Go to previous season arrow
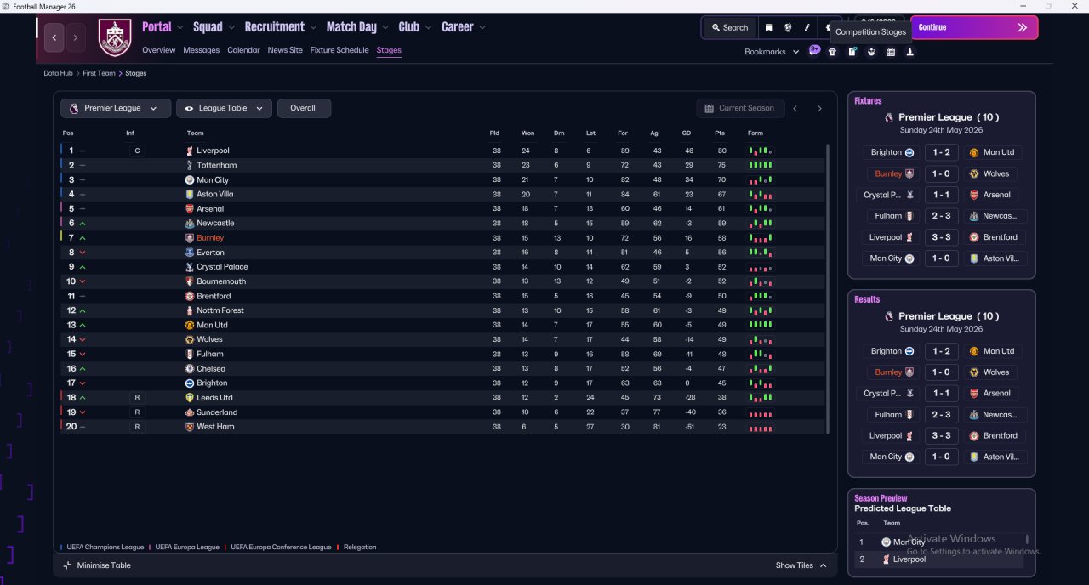This screenshot has height=585, width=1089. (x=795, y=108)
